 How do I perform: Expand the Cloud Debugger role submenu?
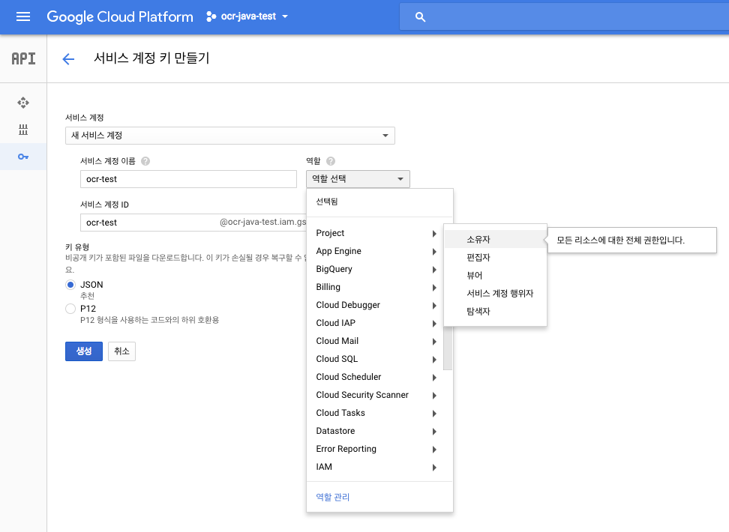tap(376, 305)
